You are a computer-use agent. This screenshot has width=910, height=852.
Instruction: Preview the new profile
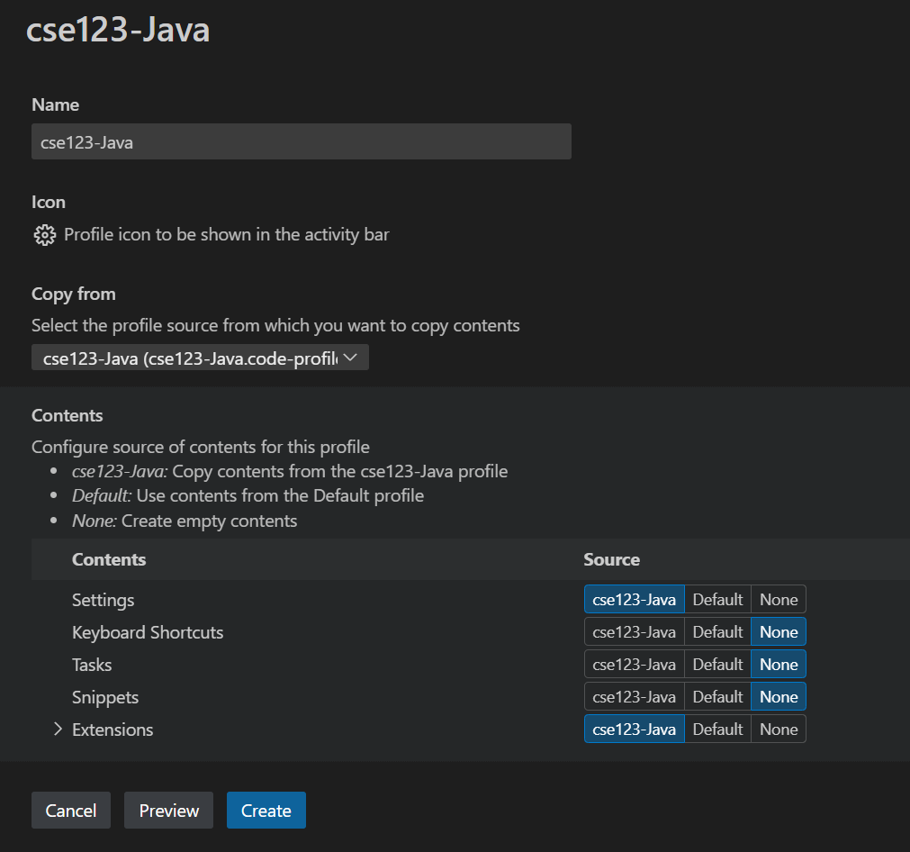[168, 810]
